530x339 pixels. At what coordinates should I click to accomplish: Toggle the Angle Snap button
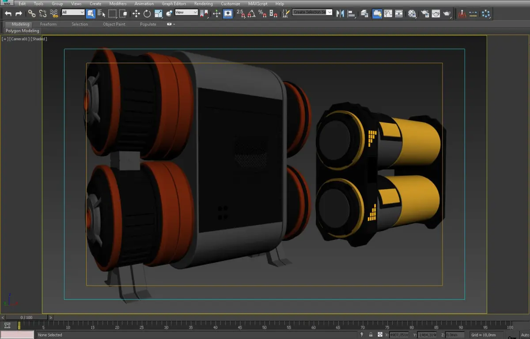(251, 14)
